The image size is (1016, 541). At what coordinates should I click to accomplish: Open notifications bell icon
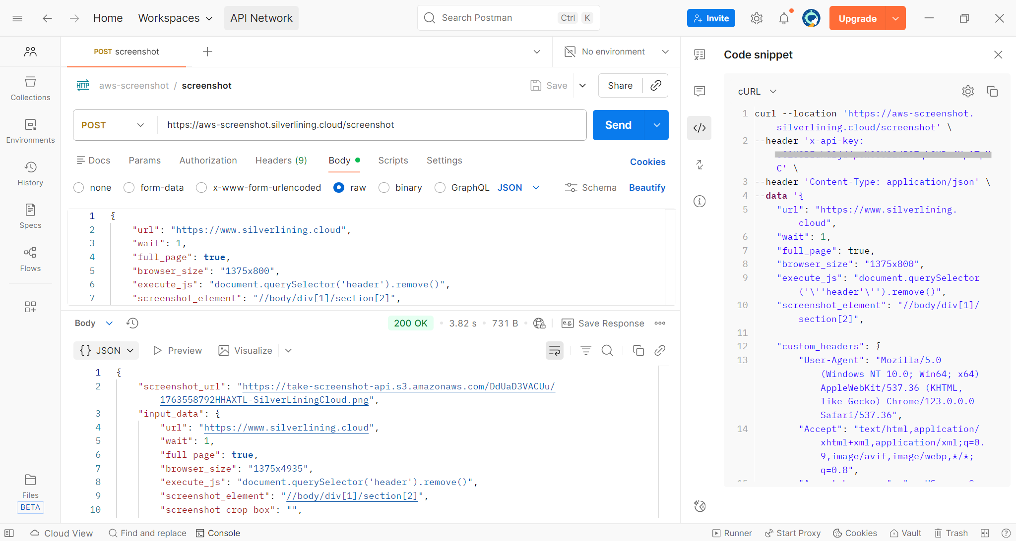[x=784, y=18]
